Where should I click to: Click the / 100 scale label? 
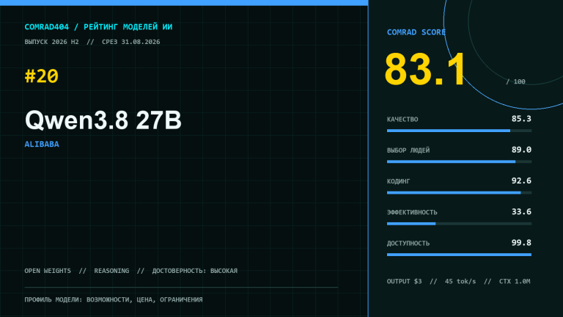pos(515,81)
